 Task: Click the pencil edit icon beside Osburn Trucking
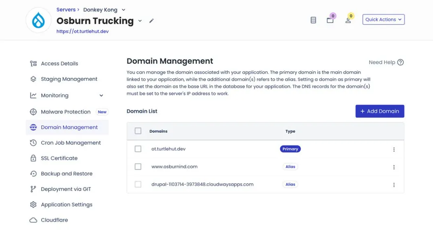point(151,21)
